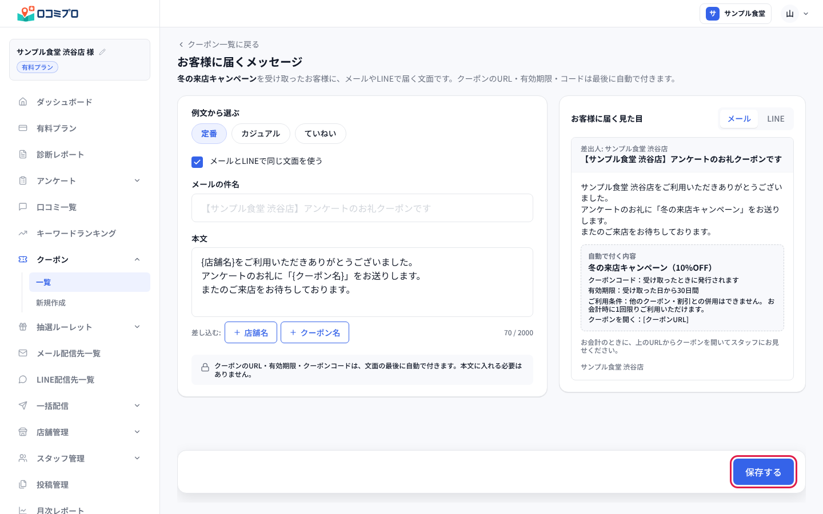Click the アンケート clipboard icon
This screenshot has height=514, width=823.
(23, 180)
